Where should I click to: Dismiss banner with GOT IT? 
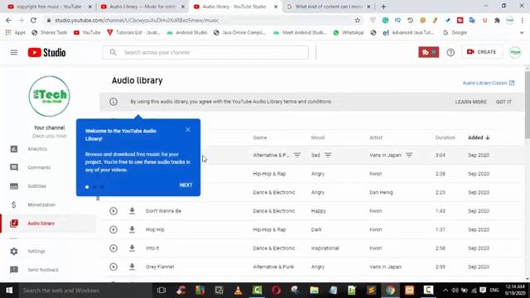pos(503,102)
